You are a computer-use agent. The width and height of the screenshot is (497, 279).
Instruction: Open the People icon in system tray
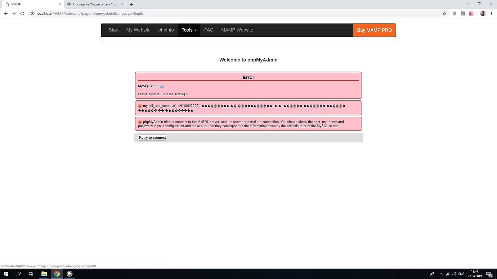(x=432, y=274)
